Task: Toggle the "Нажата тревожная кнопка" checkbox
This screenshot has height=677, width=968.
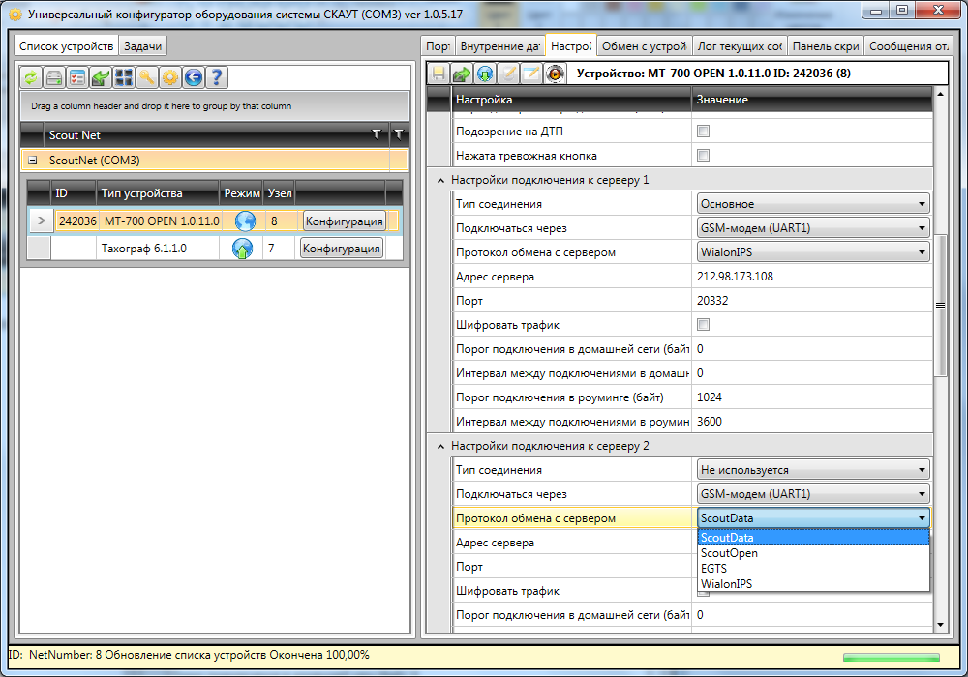Action: [704, 156]
